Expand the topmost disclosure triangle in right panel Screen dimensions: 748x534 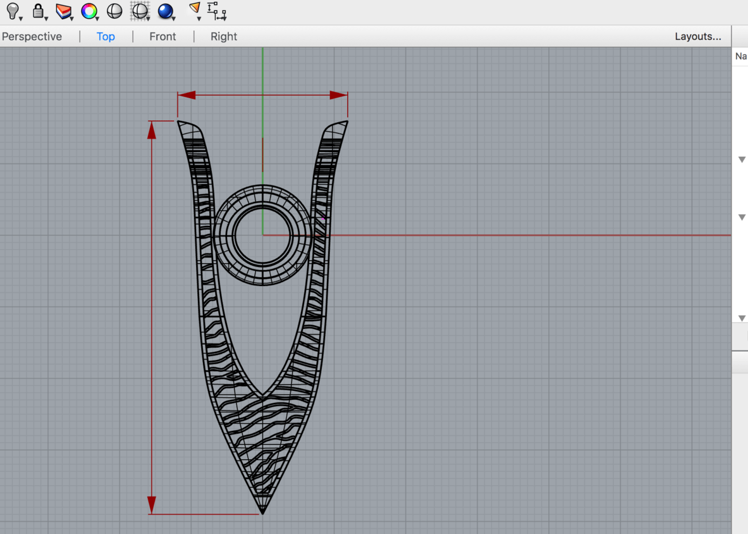pyautogui.click(x=742, y=159)
